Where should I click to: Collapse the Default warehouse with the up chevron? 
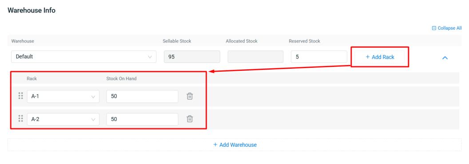[445, 58]
